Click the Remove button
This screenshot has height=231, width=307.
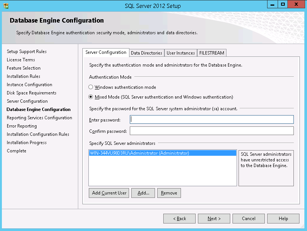point(169,193)
